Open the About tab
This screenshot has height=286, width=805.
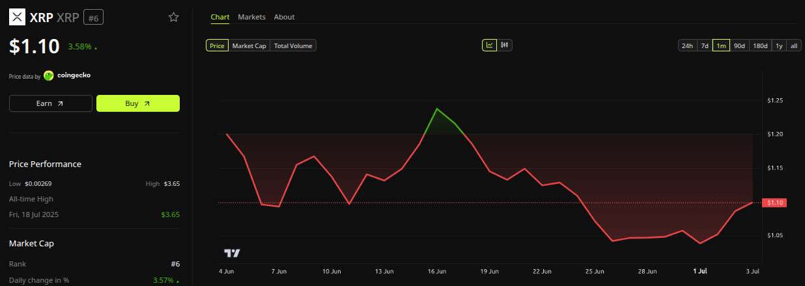pos(284,17)
